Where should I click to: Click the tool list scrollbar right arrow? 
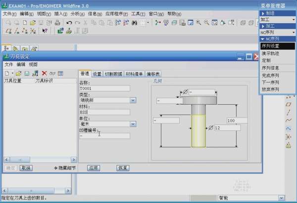[74, 160]
